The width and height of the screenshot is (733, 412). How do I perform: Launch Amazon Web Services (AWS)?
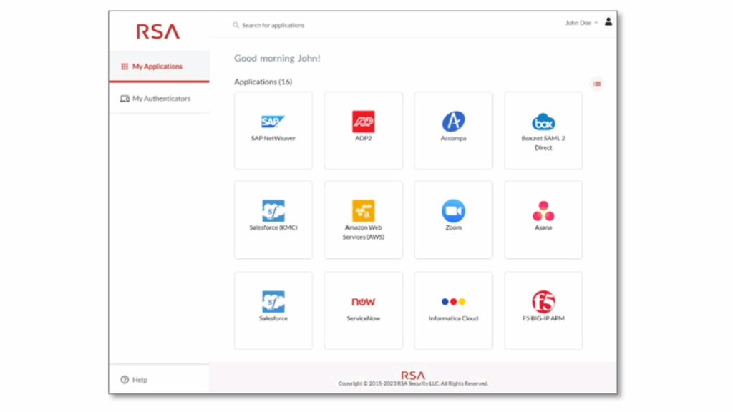coord(363,219)
